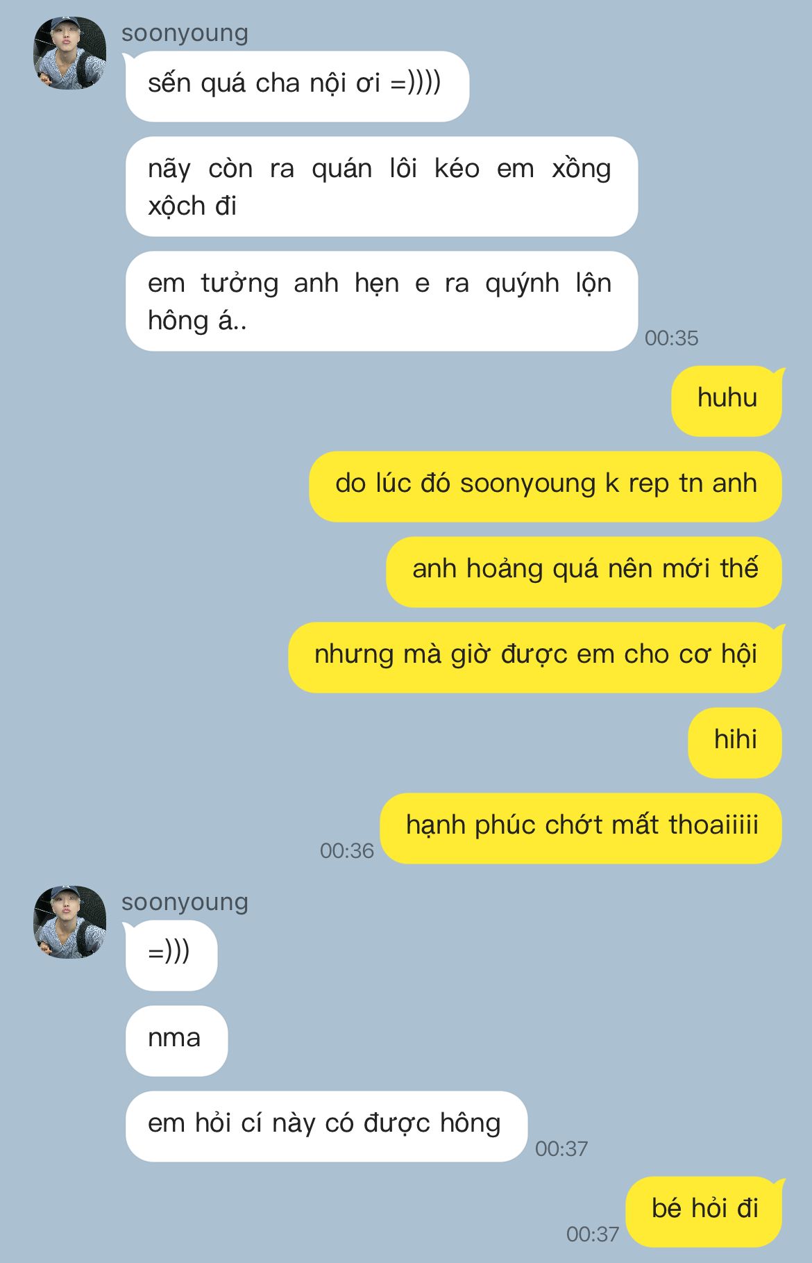The width and height of the screenshot is (812, 1263).
Task: Select the 'sến quá cha nội ơi' message
Action: (x=297, y=86)
